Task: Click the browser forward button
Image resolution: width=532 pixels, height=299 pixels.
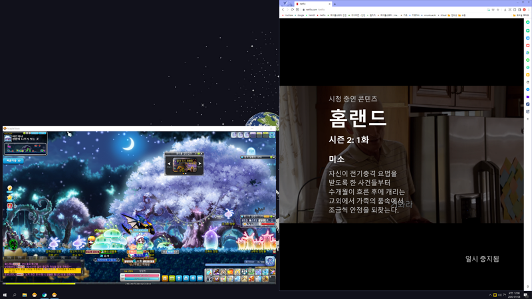Action: click(287, 9)
